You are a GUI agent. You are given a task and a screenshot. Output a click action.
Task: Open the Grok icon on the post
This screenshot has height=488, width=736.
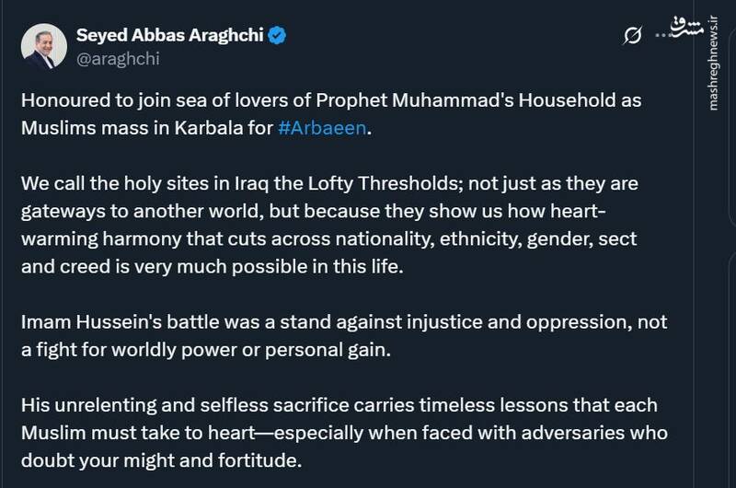coord(632,35)
